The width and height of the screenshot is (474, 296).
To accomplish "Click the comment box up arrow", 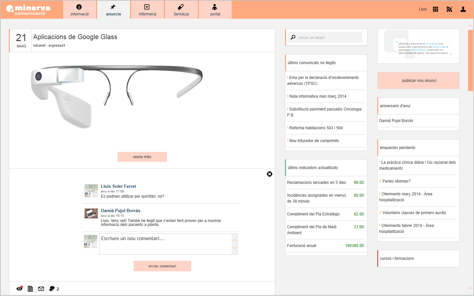I will point(234,240).
